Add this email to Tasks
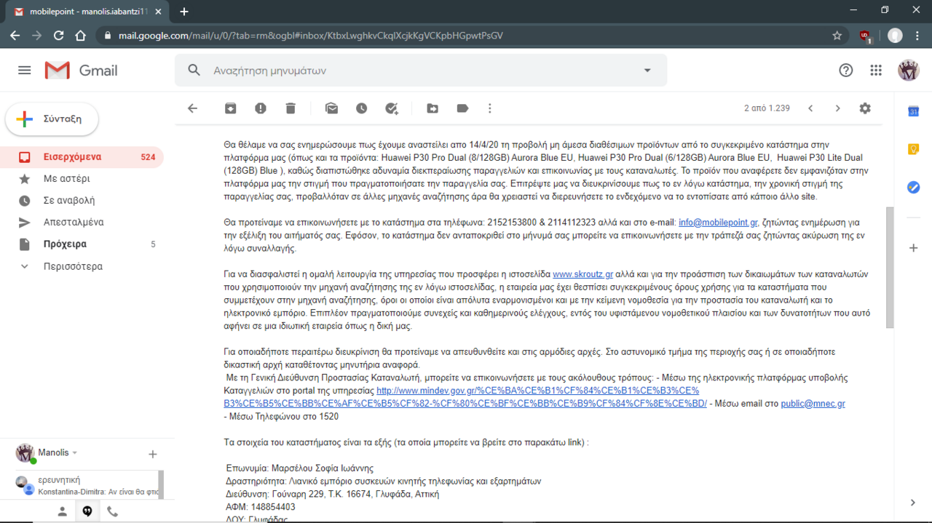 [392, 108]
